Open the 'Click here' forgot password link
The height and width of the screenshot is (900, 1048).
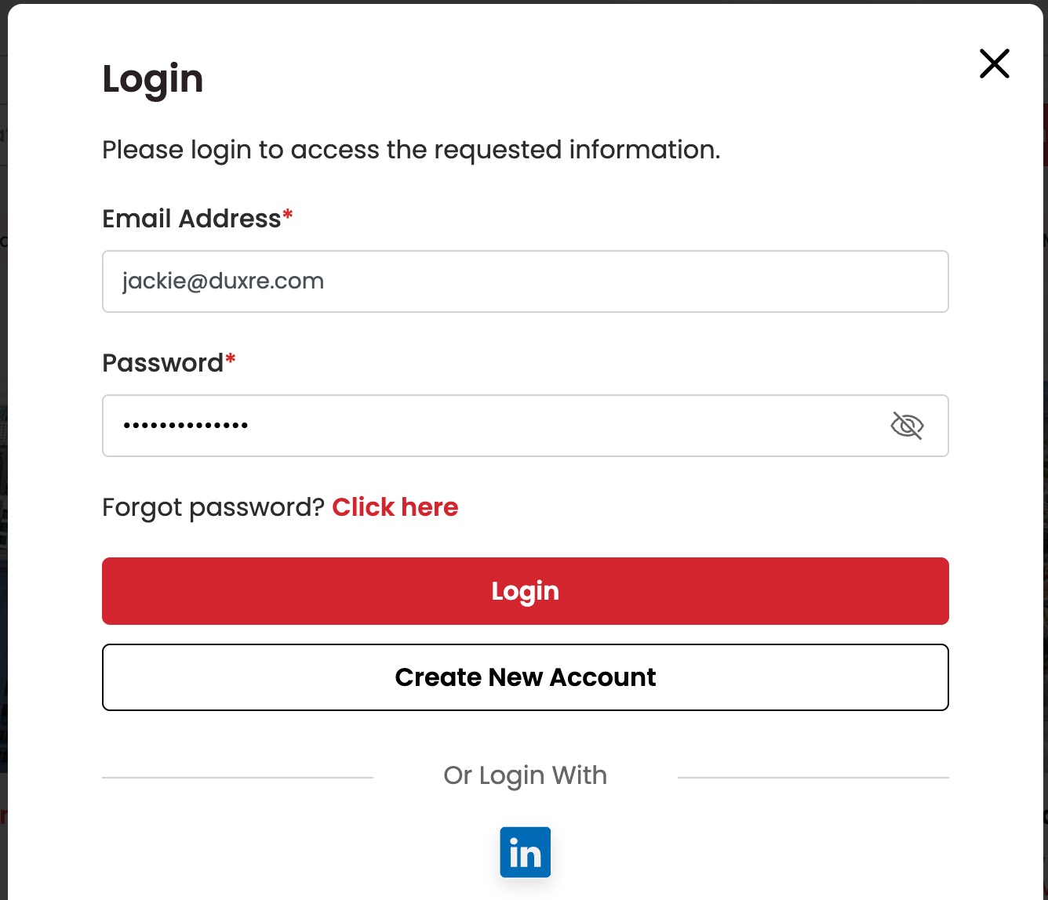point(395,507)
